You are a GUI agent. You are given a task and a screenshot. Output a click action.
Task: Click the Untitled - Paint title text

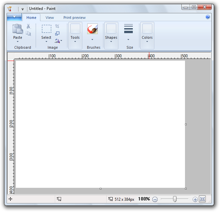pyautogui.click(x=42, y=9)
